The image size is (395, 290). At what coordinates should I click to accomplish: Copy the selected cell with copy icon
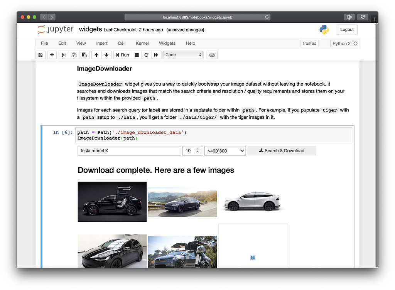click(74, 55)
